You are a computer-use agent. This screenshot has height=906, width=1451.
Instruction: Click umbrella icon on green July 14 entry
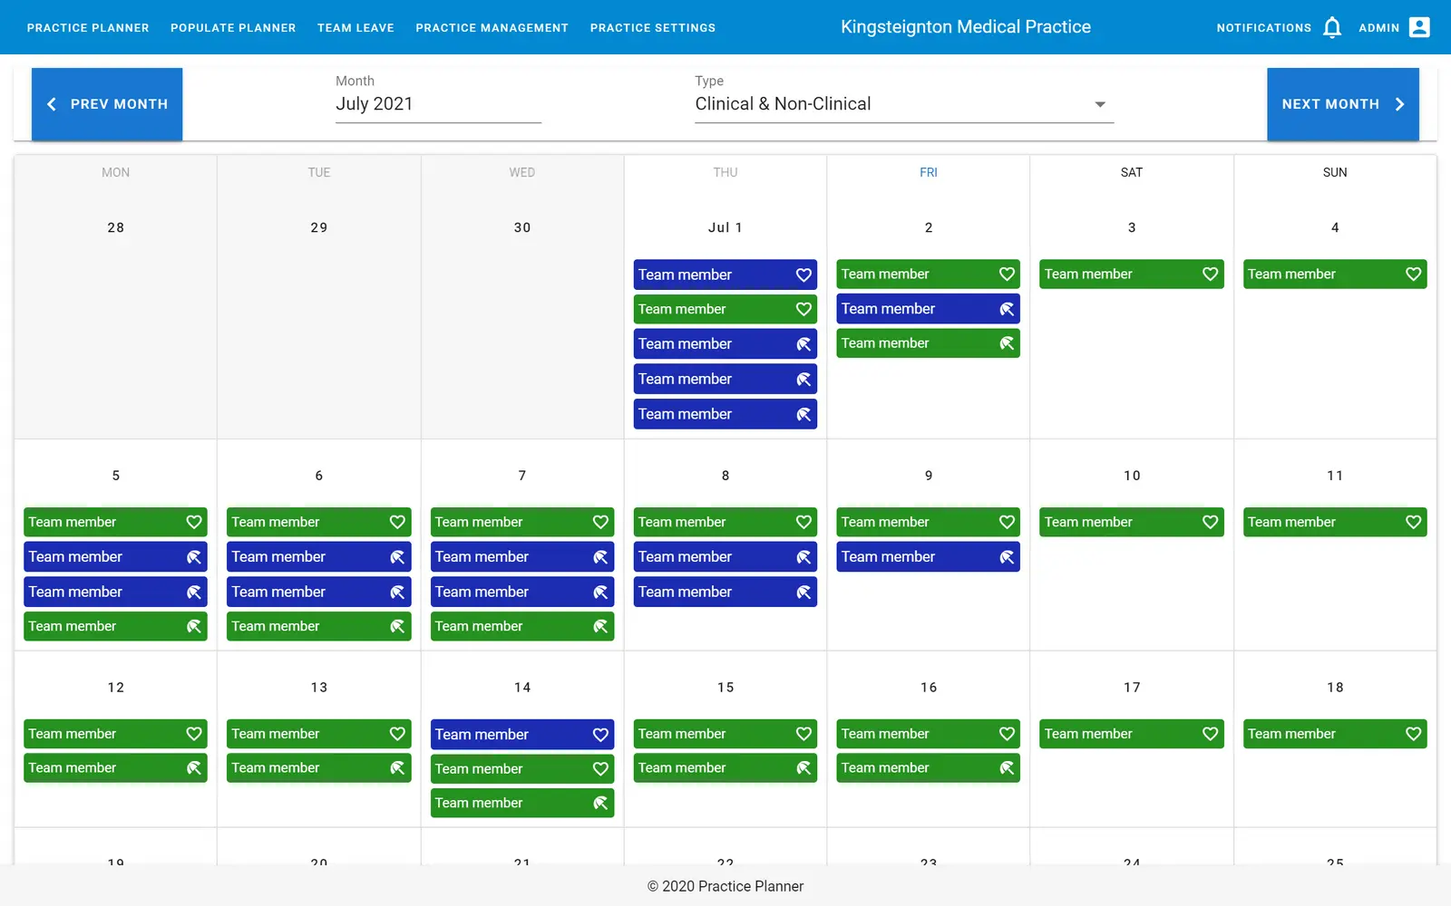coord(600,803)
